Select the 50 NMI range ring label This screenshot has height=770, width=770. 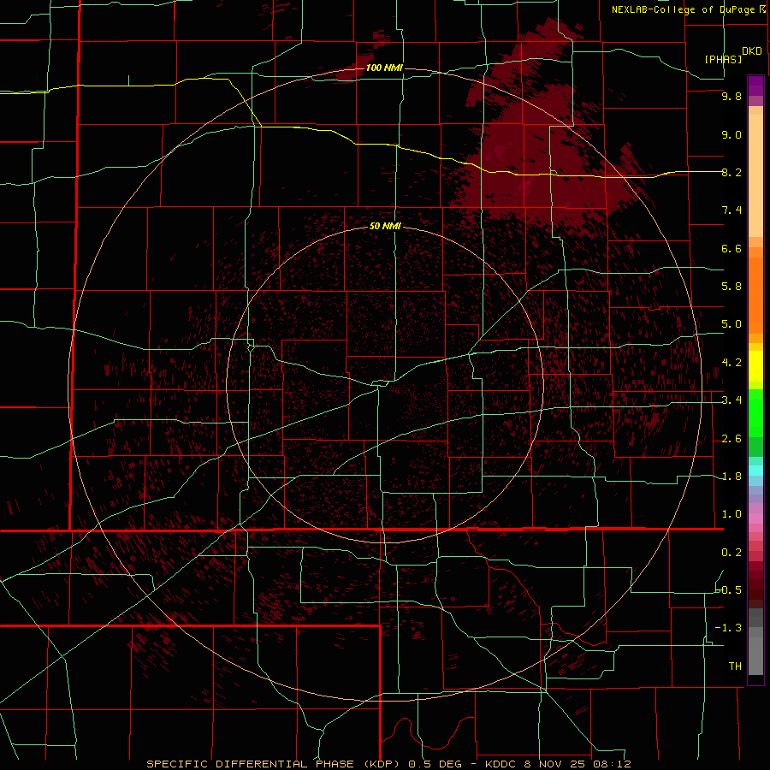coord(385,227)
